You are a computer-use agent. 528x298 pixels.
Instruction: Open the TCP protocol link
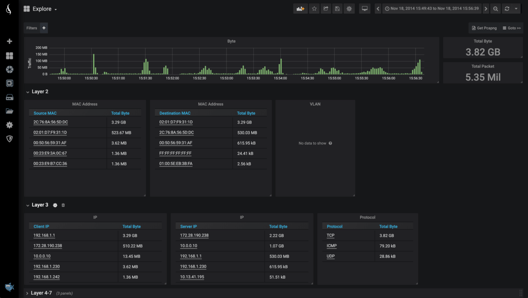click(x=331, y=235)
